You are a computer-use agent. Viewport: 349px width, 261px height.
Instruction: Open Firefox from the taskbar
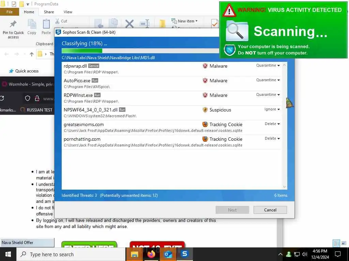pyautogui.click(x=151, y=254)
